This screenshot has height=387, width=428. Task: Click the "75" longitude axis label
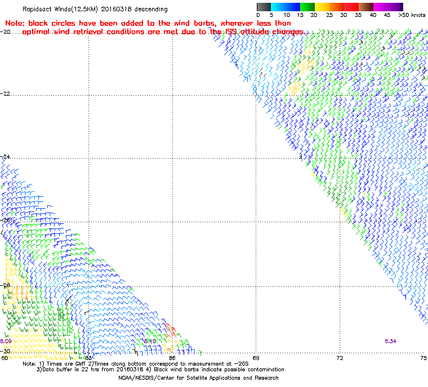click(x=423, y=358)
